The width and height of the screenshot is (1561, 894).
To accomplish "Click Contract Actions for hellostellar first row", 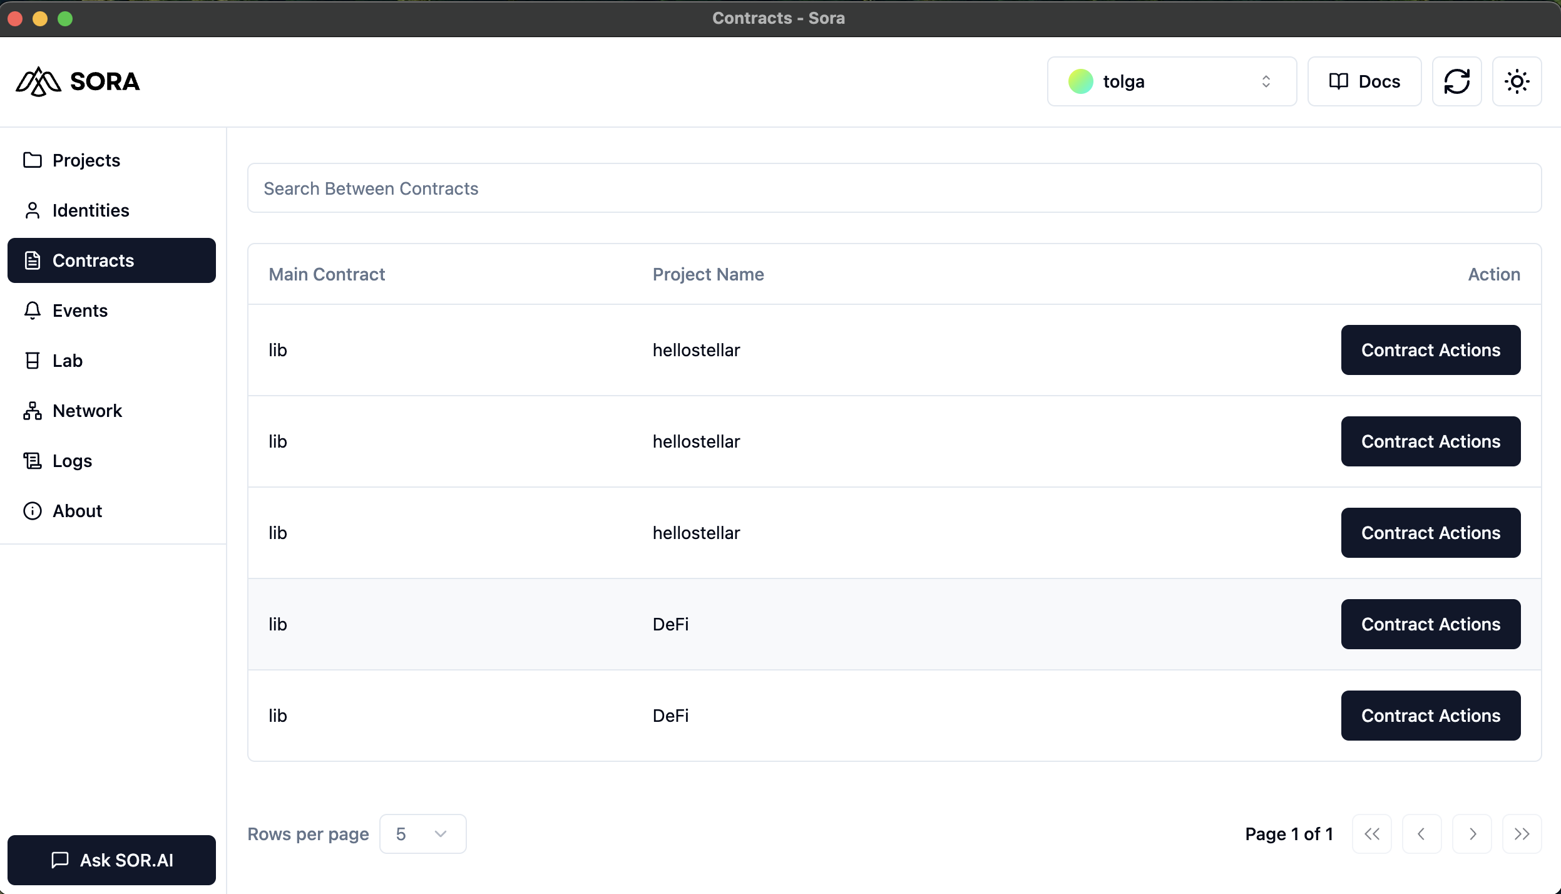I will point(1430,349).
